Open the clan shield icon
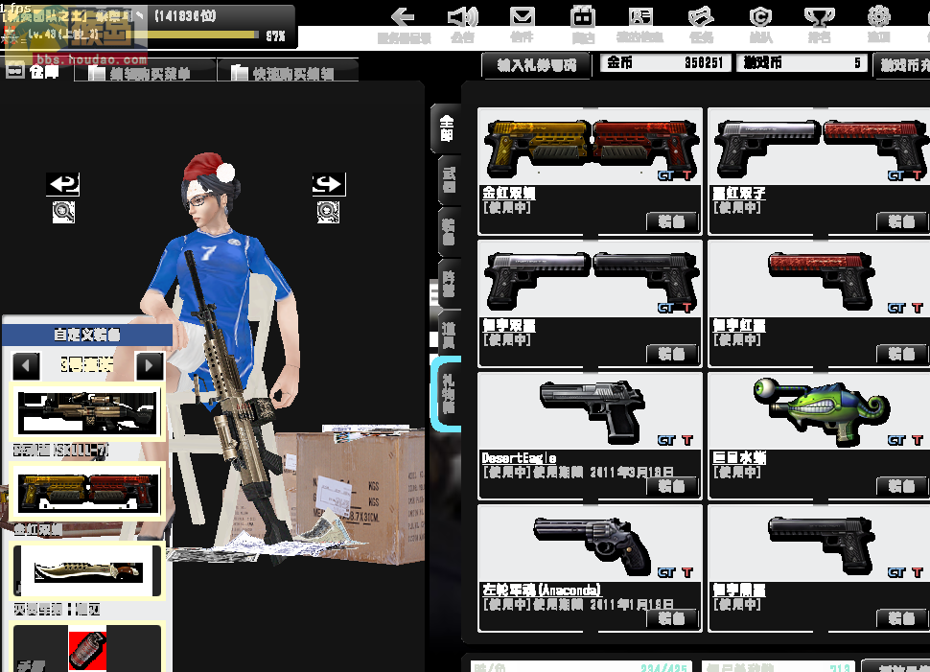 pyautogui.click(x=760, y=17)
